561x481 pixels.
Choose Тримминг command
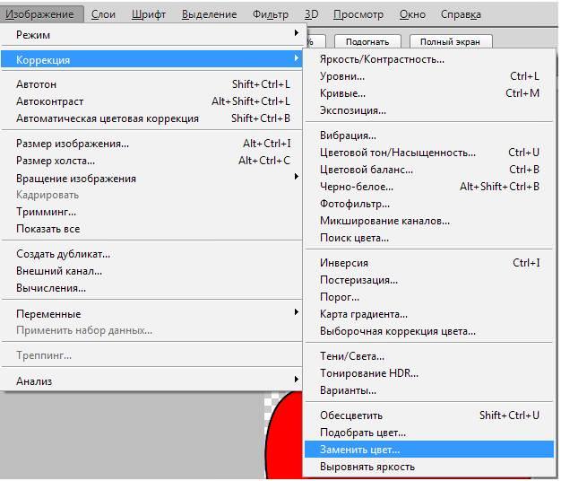point(152,212)
